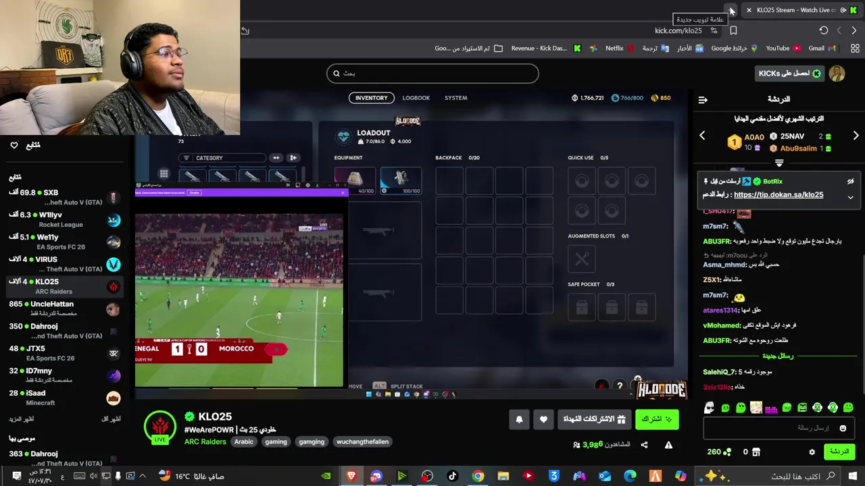Go to previous leaderboard page arrow
Screen dimensions: 865x486
click(x=702, y=136)
